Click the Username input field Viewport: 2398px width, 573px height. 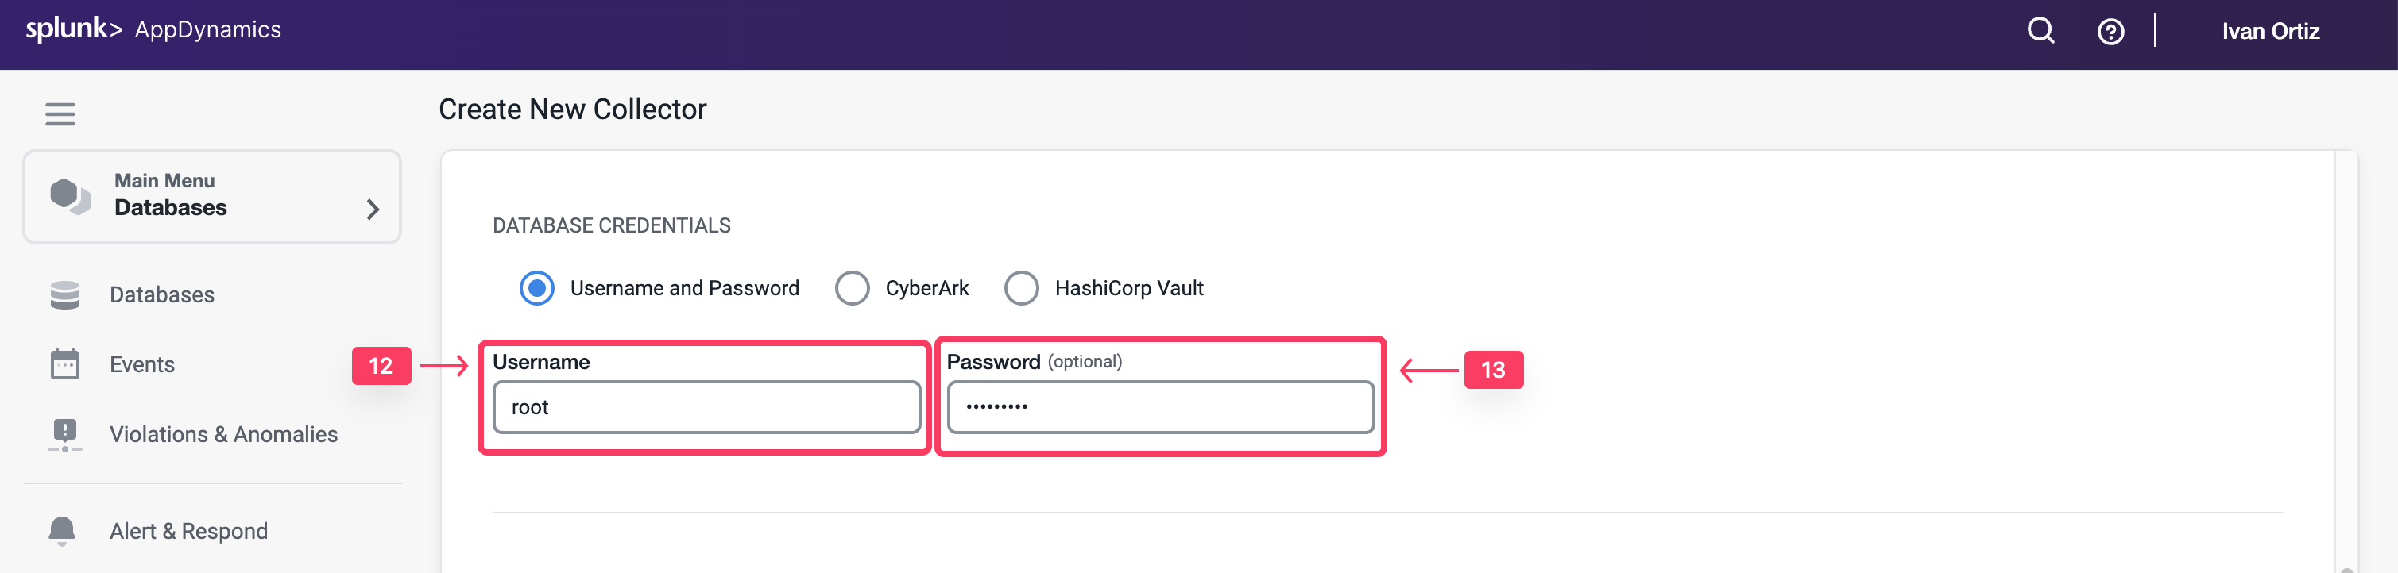[x=706, y=407]
